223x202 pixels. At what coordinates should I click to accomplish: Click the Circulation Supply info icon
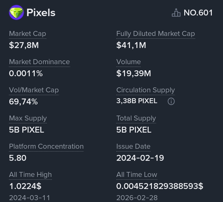(171, 101)
